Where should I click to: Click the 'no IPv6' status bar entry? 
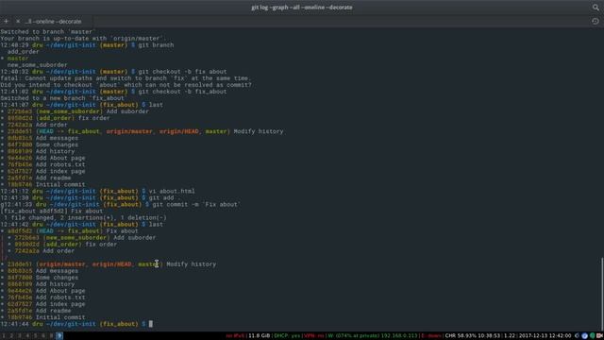235,336
